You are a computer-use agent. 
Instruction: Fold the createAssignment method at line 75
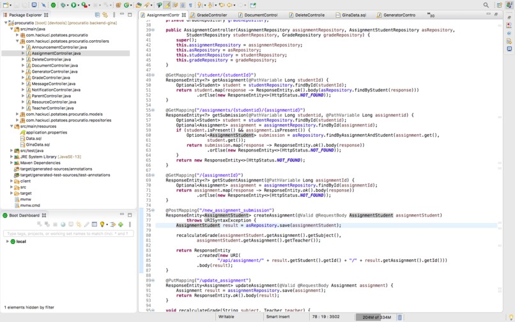[153, 210]
